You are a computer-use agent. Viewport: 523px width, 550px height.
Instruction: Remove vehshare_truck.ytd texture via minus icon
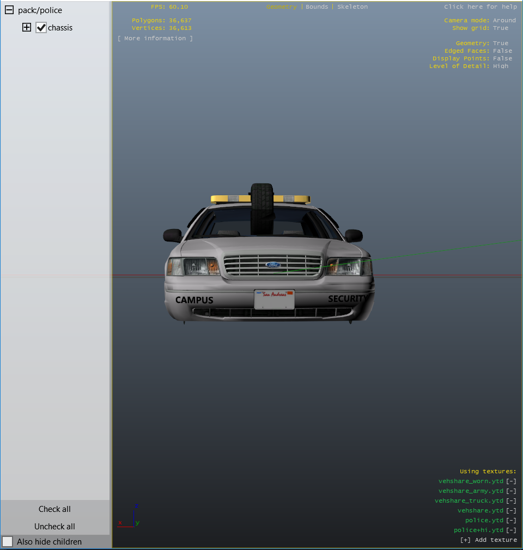click(511, 501)
